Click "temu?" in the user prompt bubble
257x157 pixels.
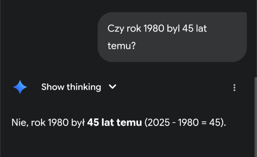tap(121, 46)
